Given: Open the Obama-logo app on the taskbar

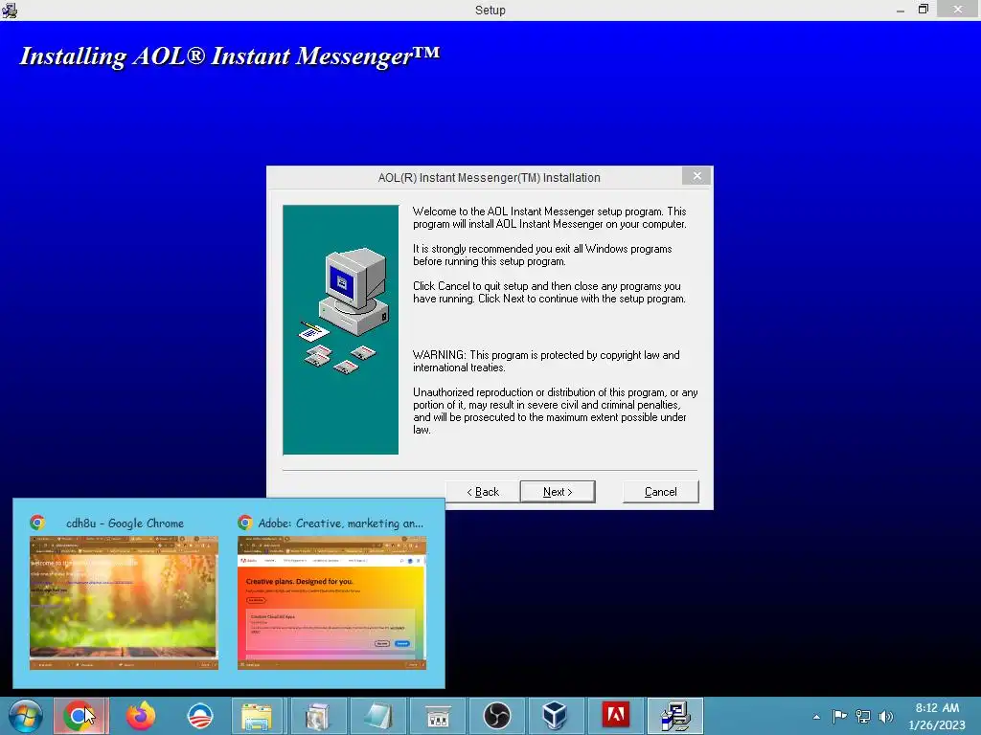Looking at the screenshot, I should pos(200,716).
